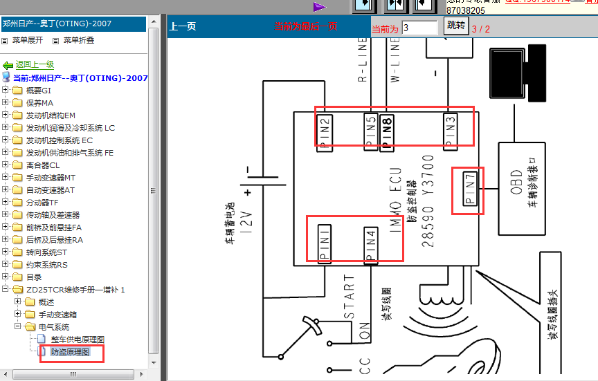Click the 概述 subfolder icon

[x=30, y=302]
